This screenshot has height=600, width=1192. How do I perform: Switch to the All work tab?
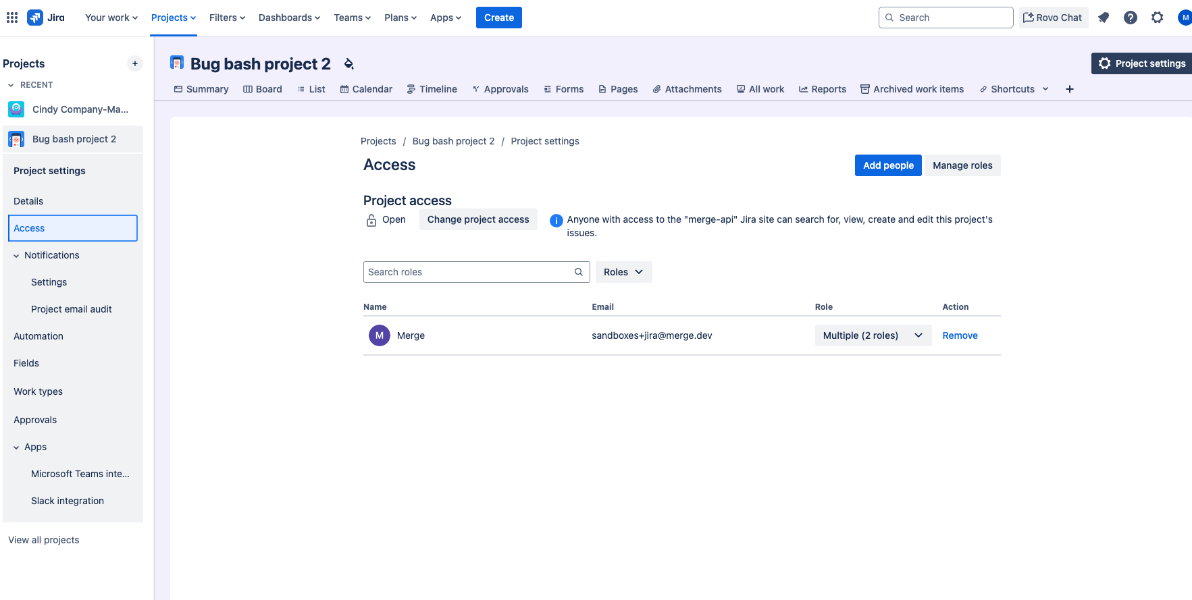[x=760, y=89]
